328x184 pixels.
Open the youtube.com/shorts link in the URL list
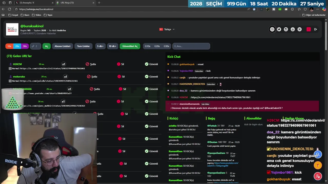pyautogui.click(x=46, y=94)
